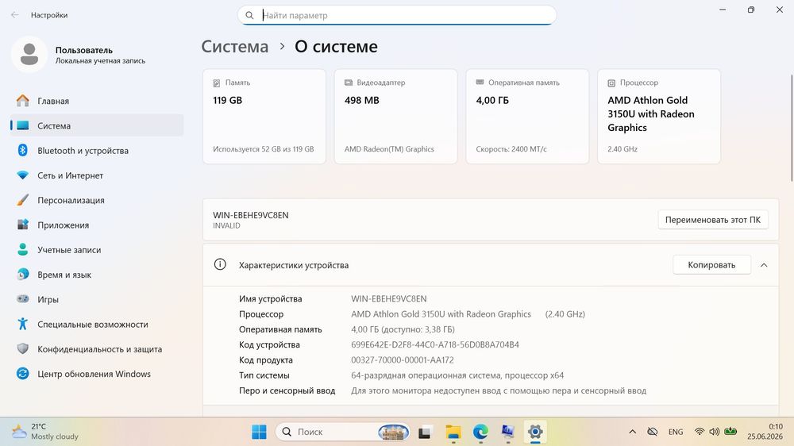This screenshot has height=446, width=794.
Task: Click the Система breadcrumb link
Action: pos(235,47)
